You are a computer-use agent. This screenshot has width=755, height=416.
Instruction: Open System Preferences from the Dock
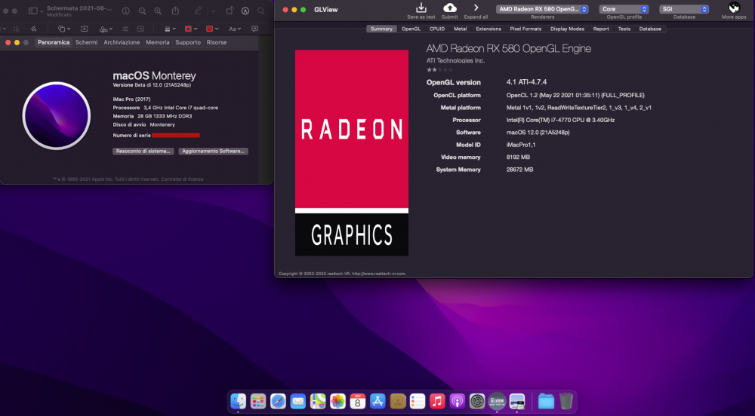coord(477,401)
